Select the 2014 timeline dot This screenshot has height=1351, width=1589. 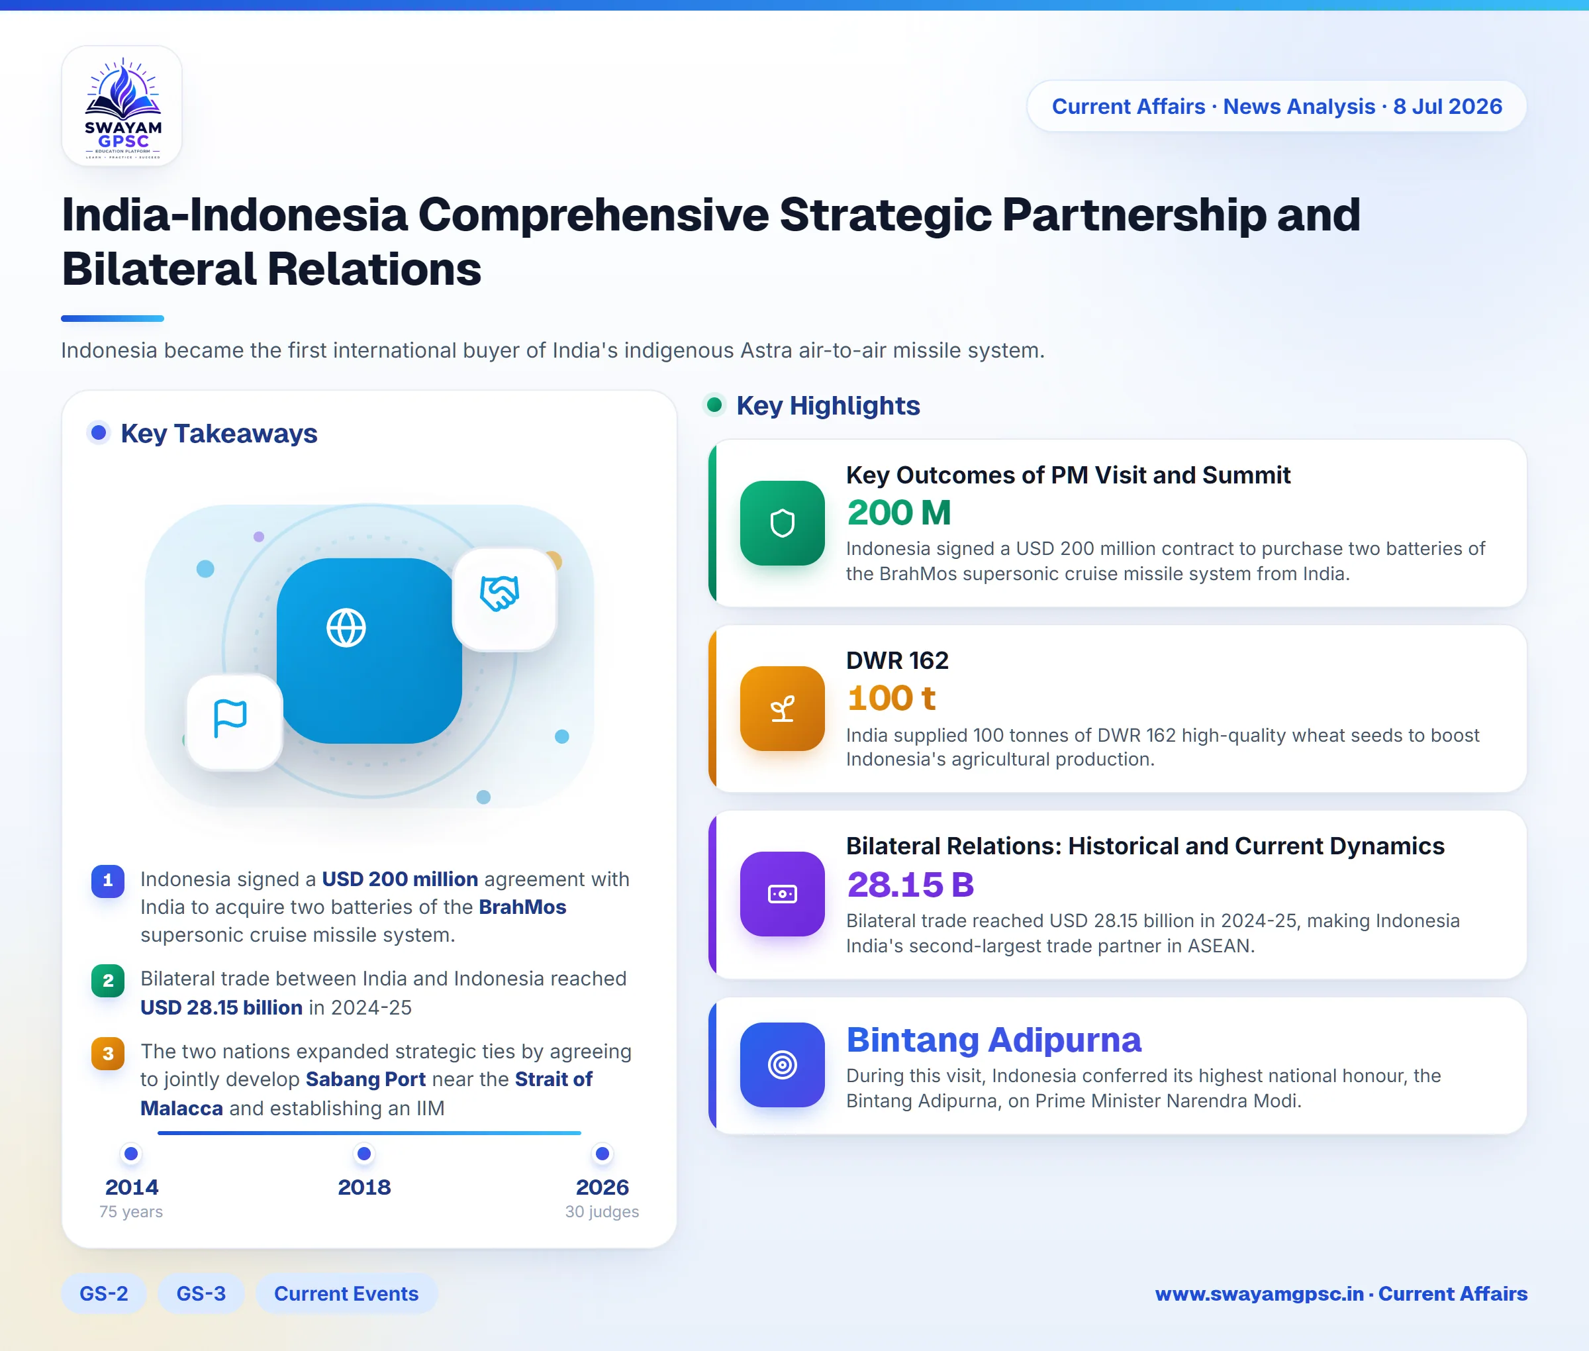click(x=131, y=1154)
